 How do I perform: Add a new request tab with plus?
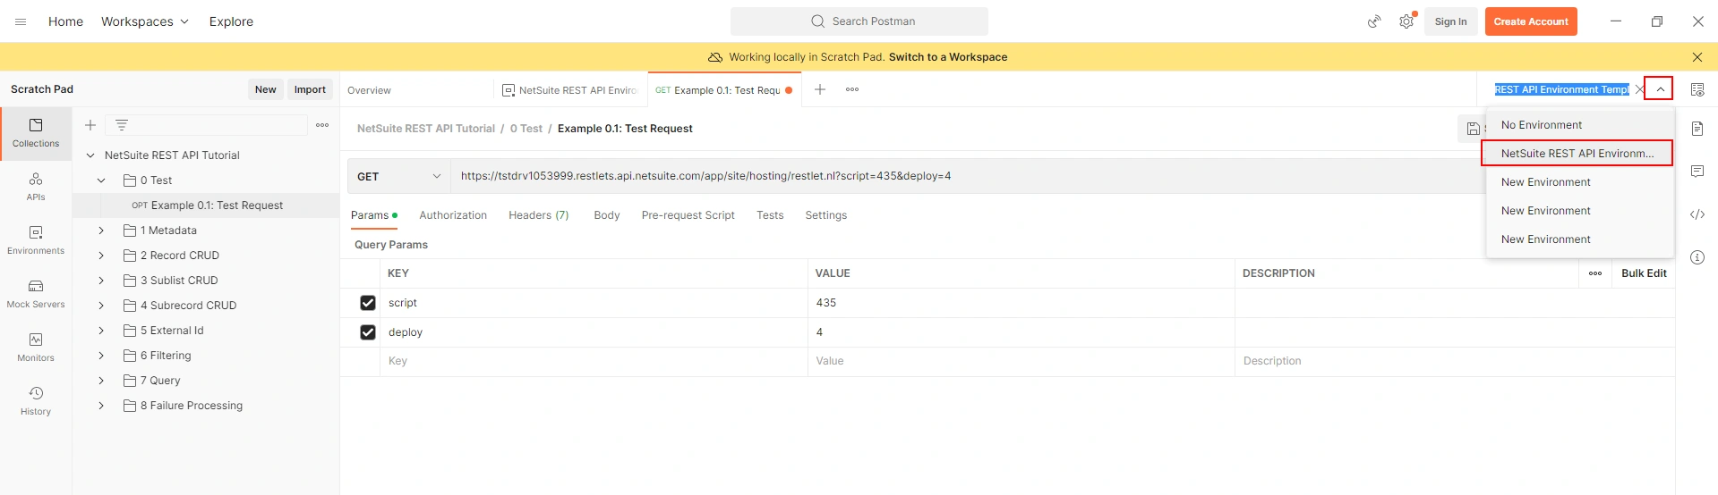(820, 89)
